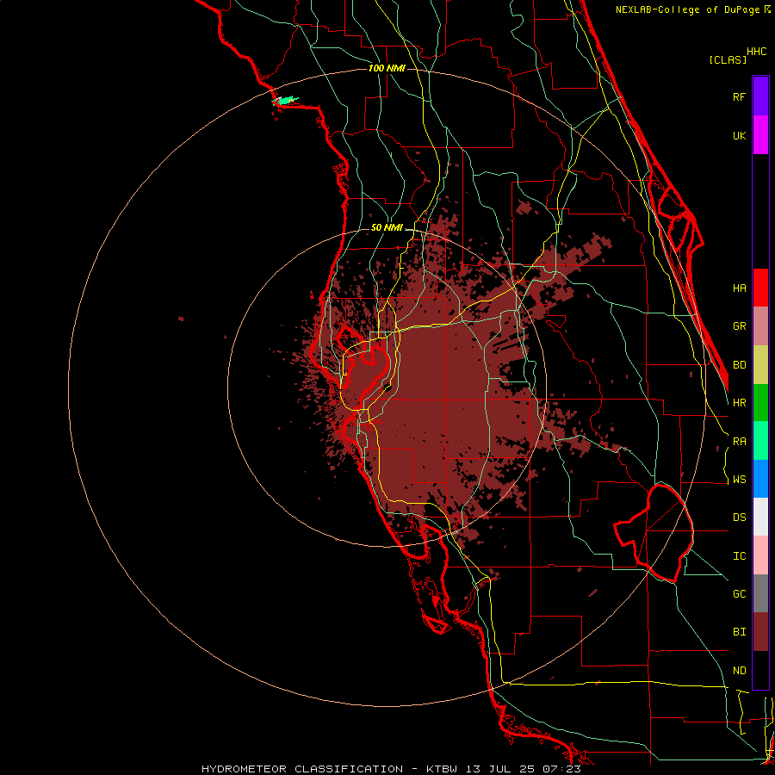775x775 pixels.
Task: Click the IC pink legend swatch
Action: tap(760, 555)
